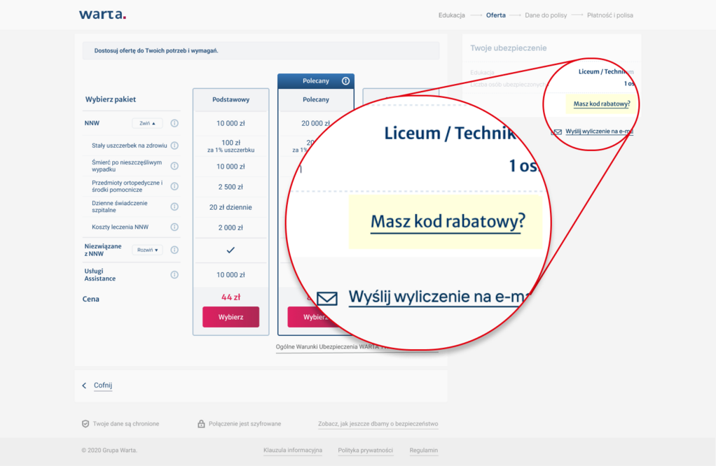The image size is (716, 466).
Task: Click Wyślij wyliczenie na e-mail link
Action: (x=599, y=132)
